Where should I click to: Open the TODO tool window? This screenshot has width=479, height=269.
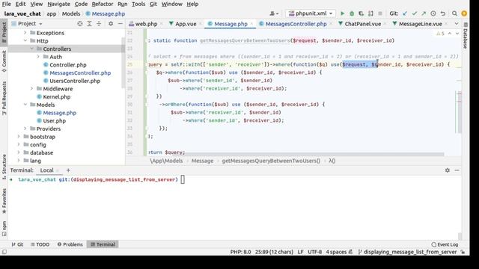tap(40, 244)
